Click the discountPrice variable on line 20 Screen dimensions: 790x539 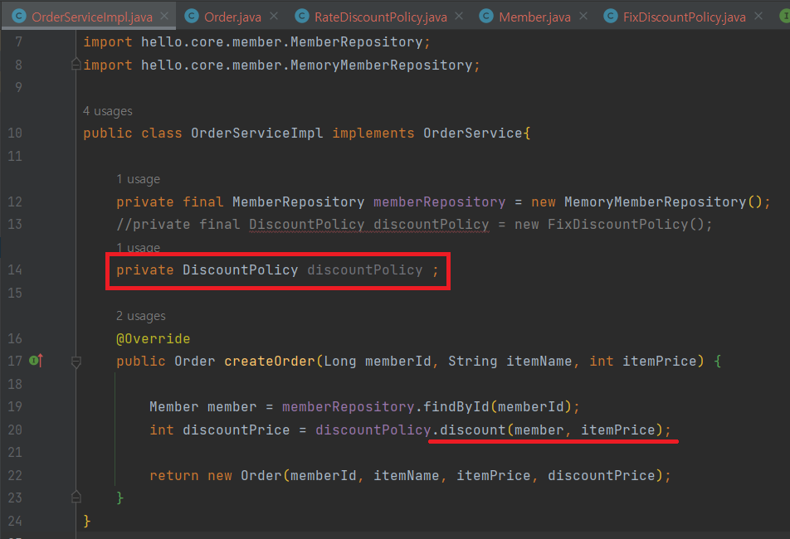pyautogui.click(x=237, y=430)
